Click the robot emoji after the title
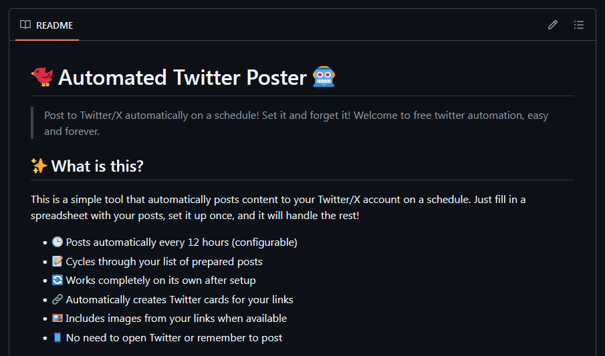This screenshot has height=356, width=605. [x=324, y=77]
